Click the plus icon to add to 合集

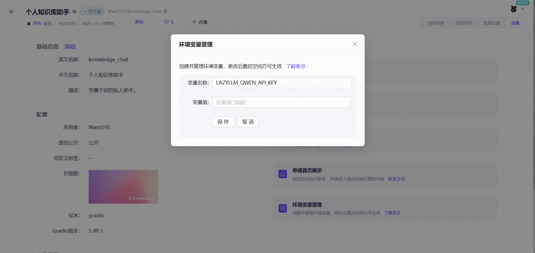point(195,22)
